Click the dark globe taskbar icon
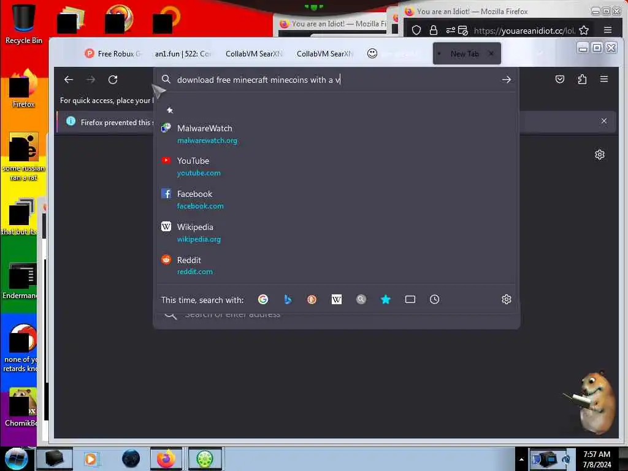 [131, 459]
